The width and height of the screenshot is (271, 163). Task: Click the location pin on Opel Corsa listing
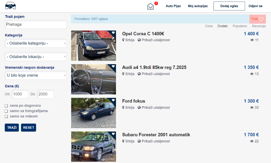coord(123,40)
